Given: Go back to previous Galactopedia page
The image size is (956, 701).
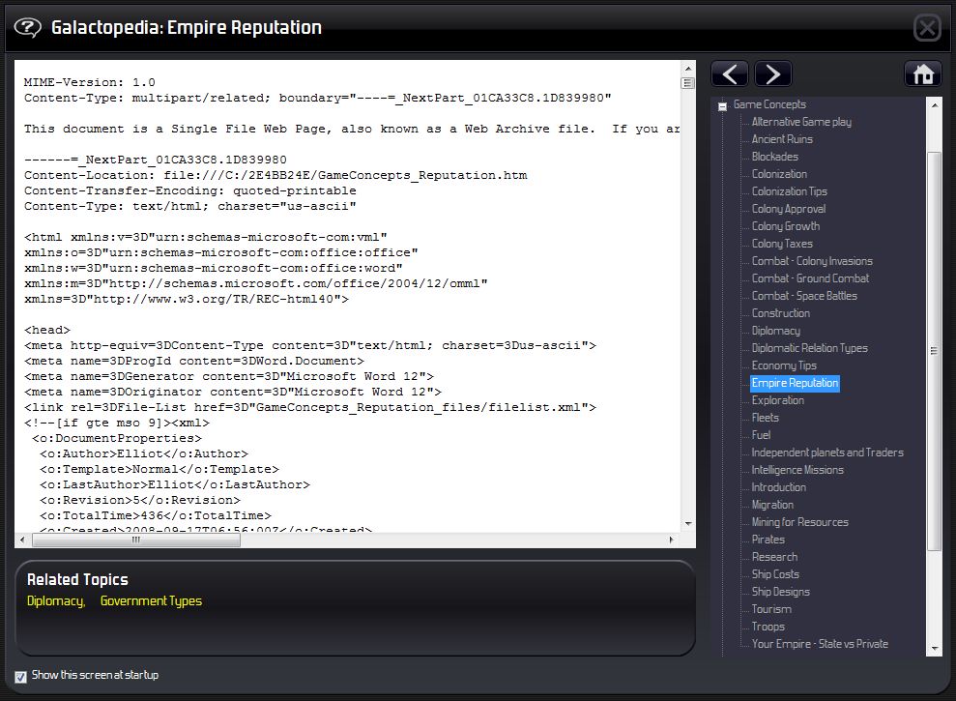Looking at the screenshot, I should 731,74.
